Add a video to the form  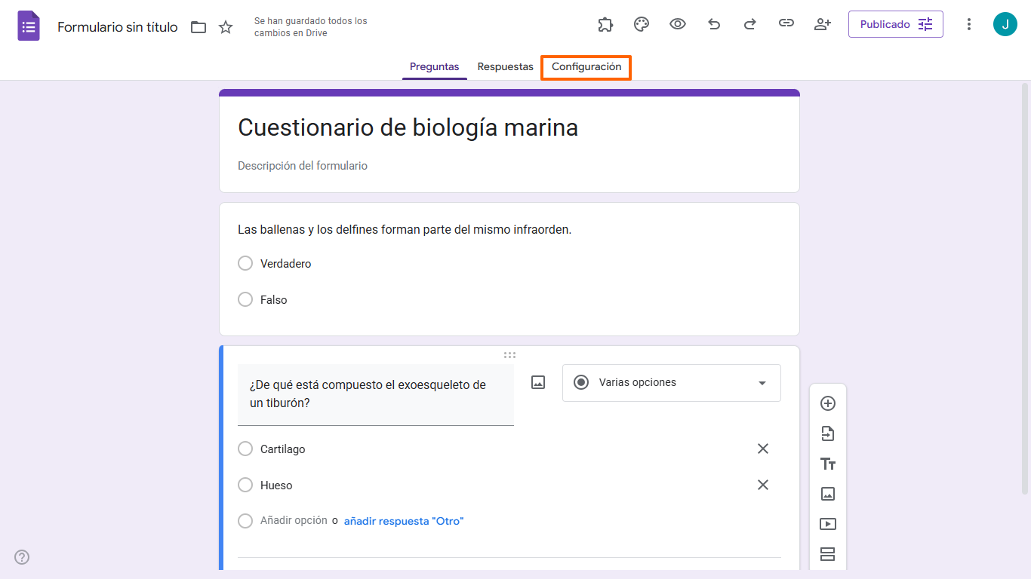pyautogui.click(x=828, y=524)
